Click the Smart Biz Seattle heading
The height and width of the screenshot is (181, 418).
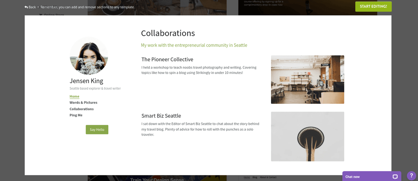(x=161, y=116)
